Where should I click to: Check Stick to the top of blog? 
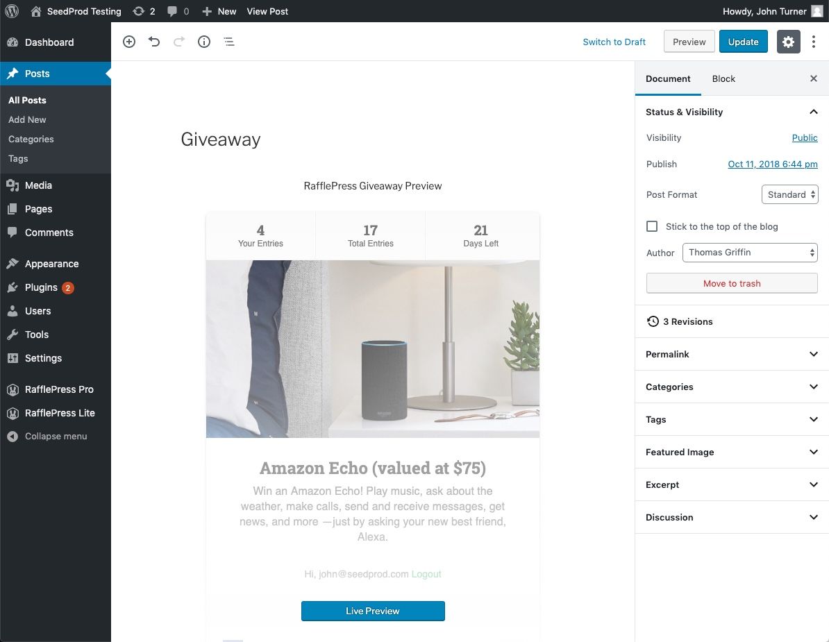[x=652, y=226]
